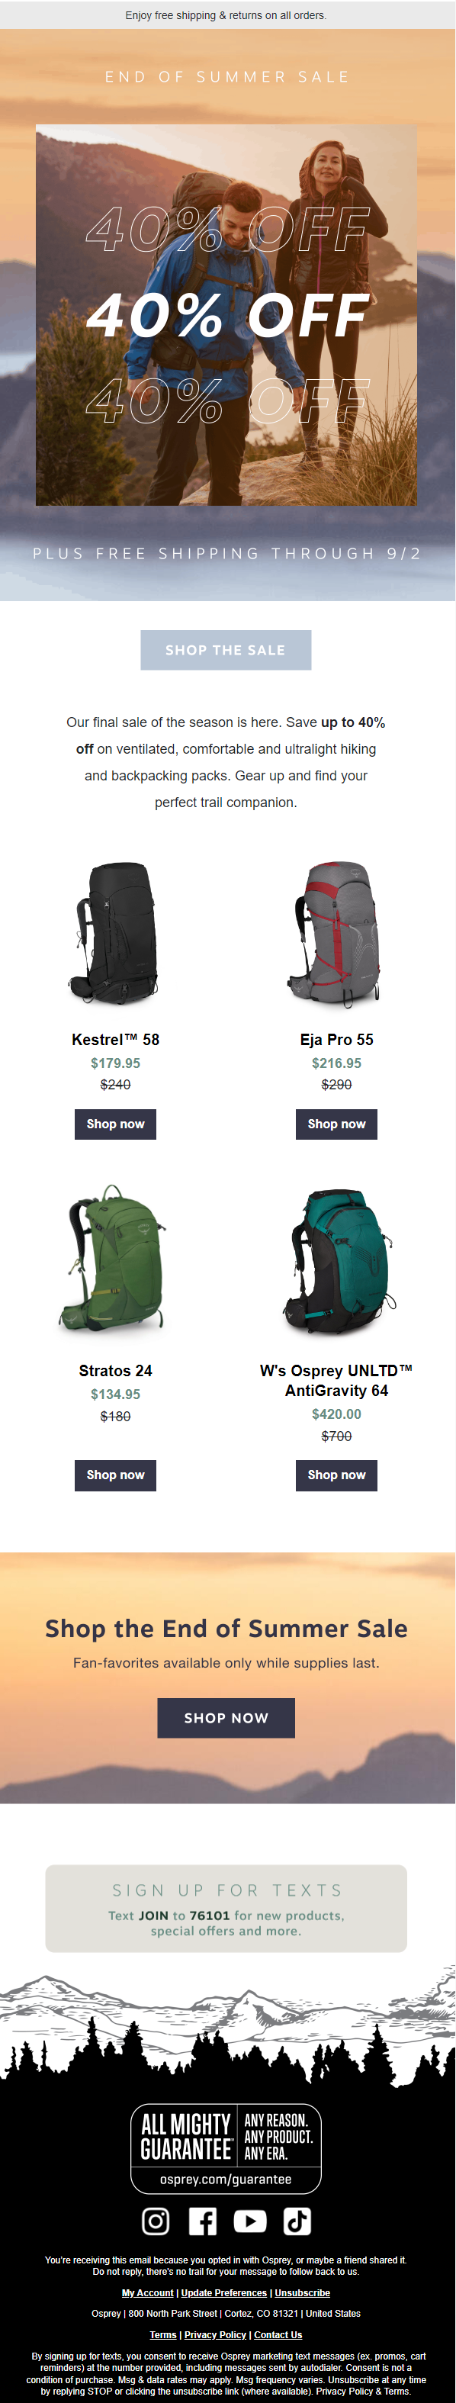Shop now for Stratos 24
Screen dimensions: 456x2403
(116, 1475)
